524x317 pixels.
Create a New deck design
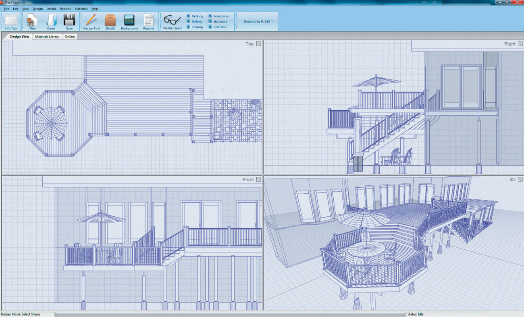[x=33, y=22]
